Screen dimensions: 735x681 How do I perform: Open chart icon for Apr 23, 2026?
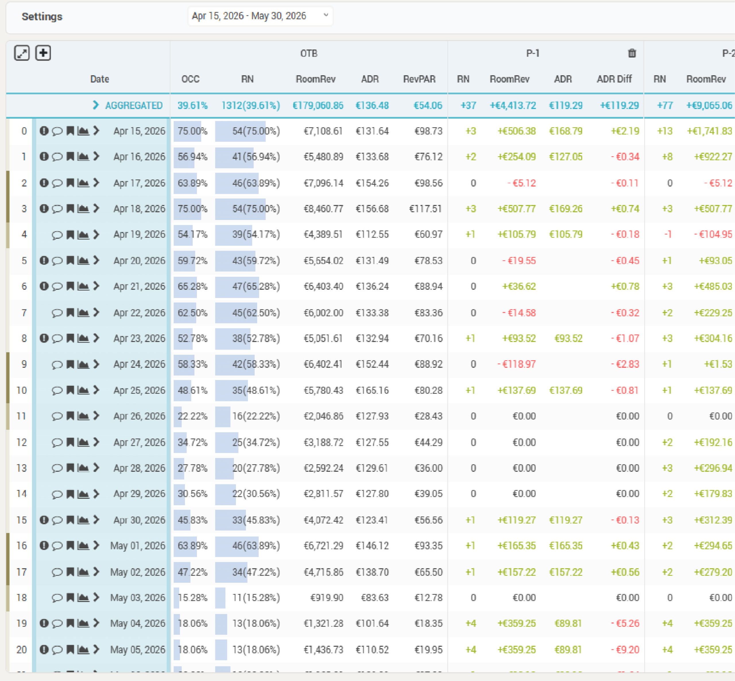[83, 338]
